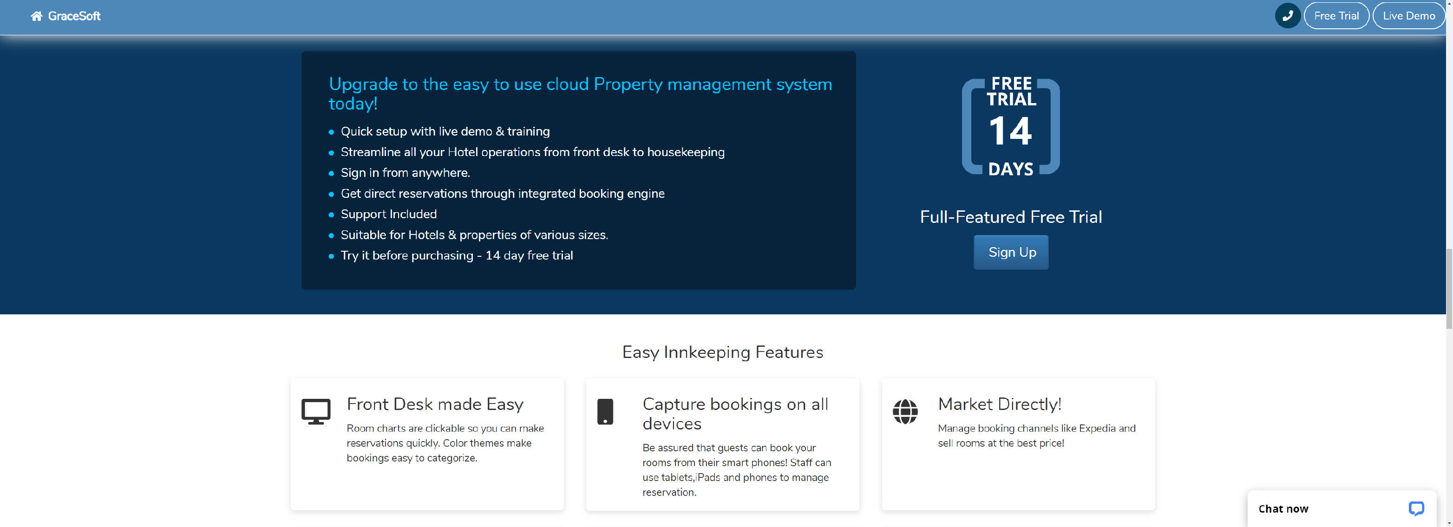Click the Market Directly! heading
Viewport: 1453px width, 527px height.
[1000, 403]
